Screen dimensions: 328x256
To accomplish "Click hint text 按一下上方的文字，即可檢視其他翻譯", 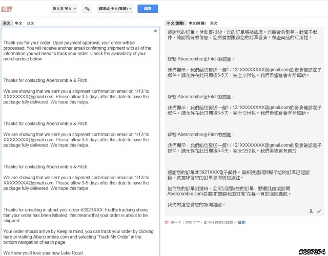I will (x=203, y=223).
